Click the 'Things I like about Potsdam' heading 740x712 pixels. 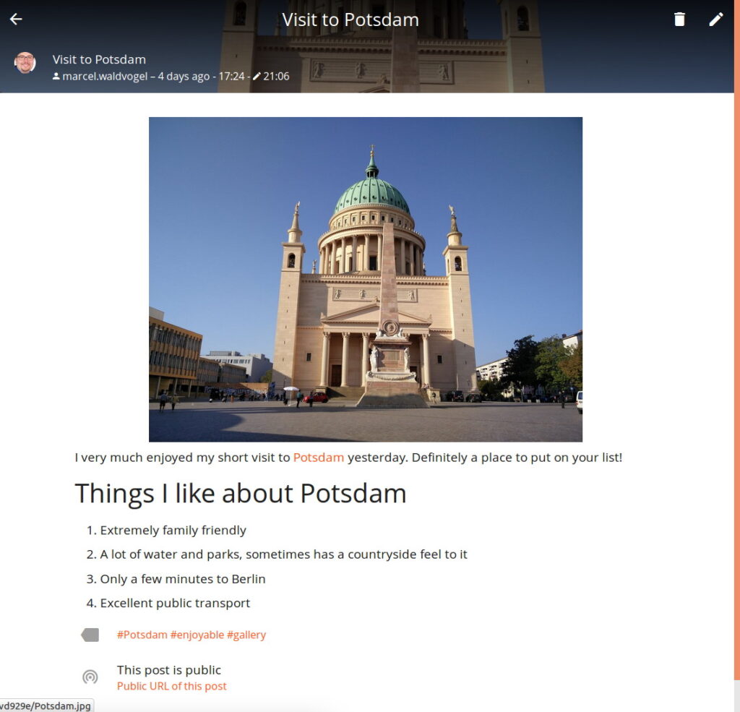tap(241, 494)
